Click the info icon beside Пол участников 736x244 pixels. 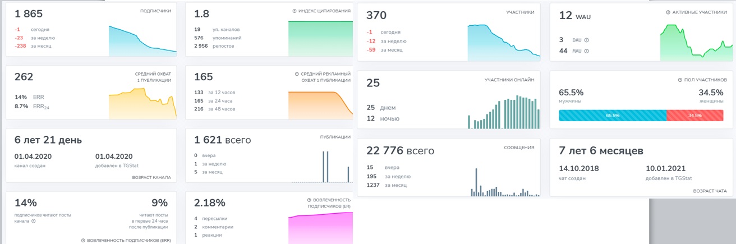(x=680, y=80)
